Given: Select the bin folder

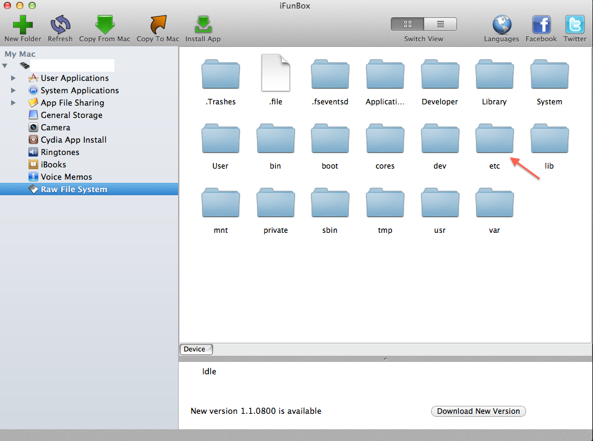Looking at the screenshot, I should pyautogui.click(x=275, y=139).
